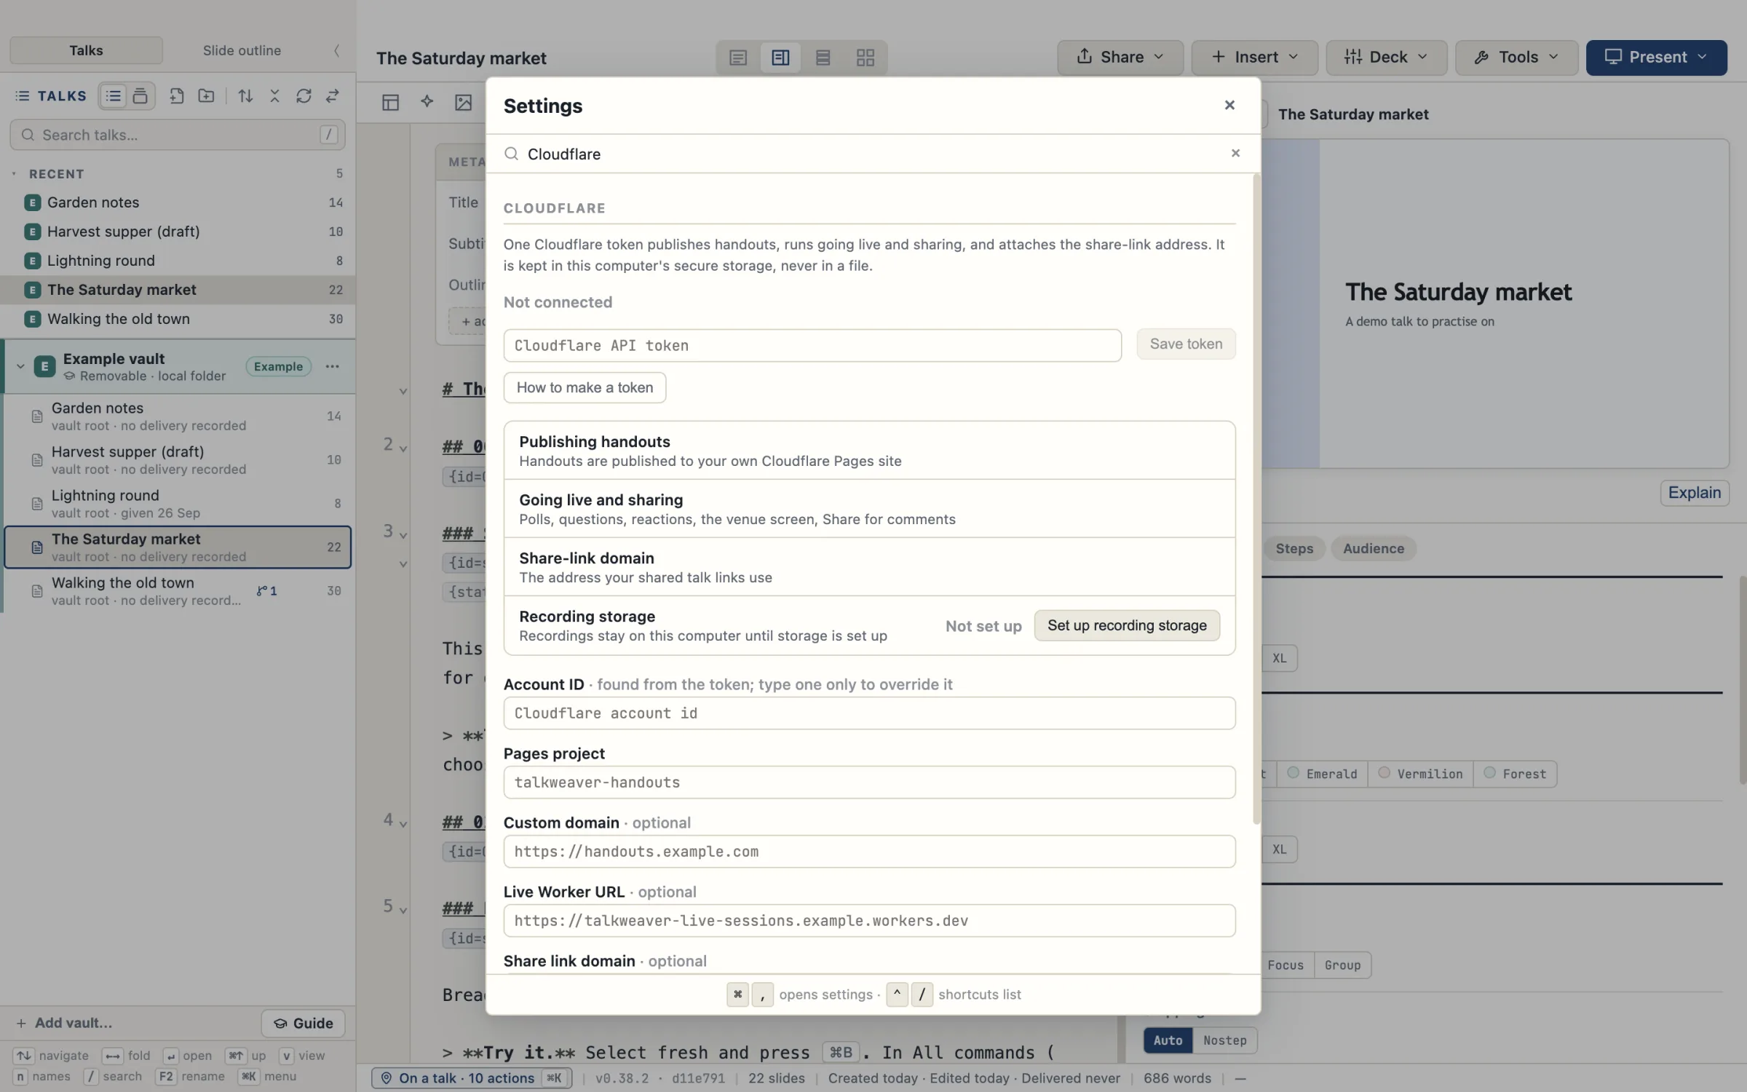This screenshot has height=1092, width=1747.
Task: Switch to the Slide outline tab
Action: click(x=242, y=51)
